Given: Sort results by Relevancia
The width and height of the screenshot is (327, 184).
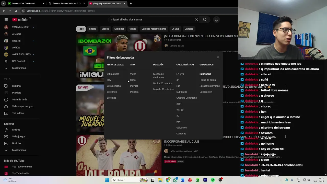Looking at the screenshot, I should (205, 74).
